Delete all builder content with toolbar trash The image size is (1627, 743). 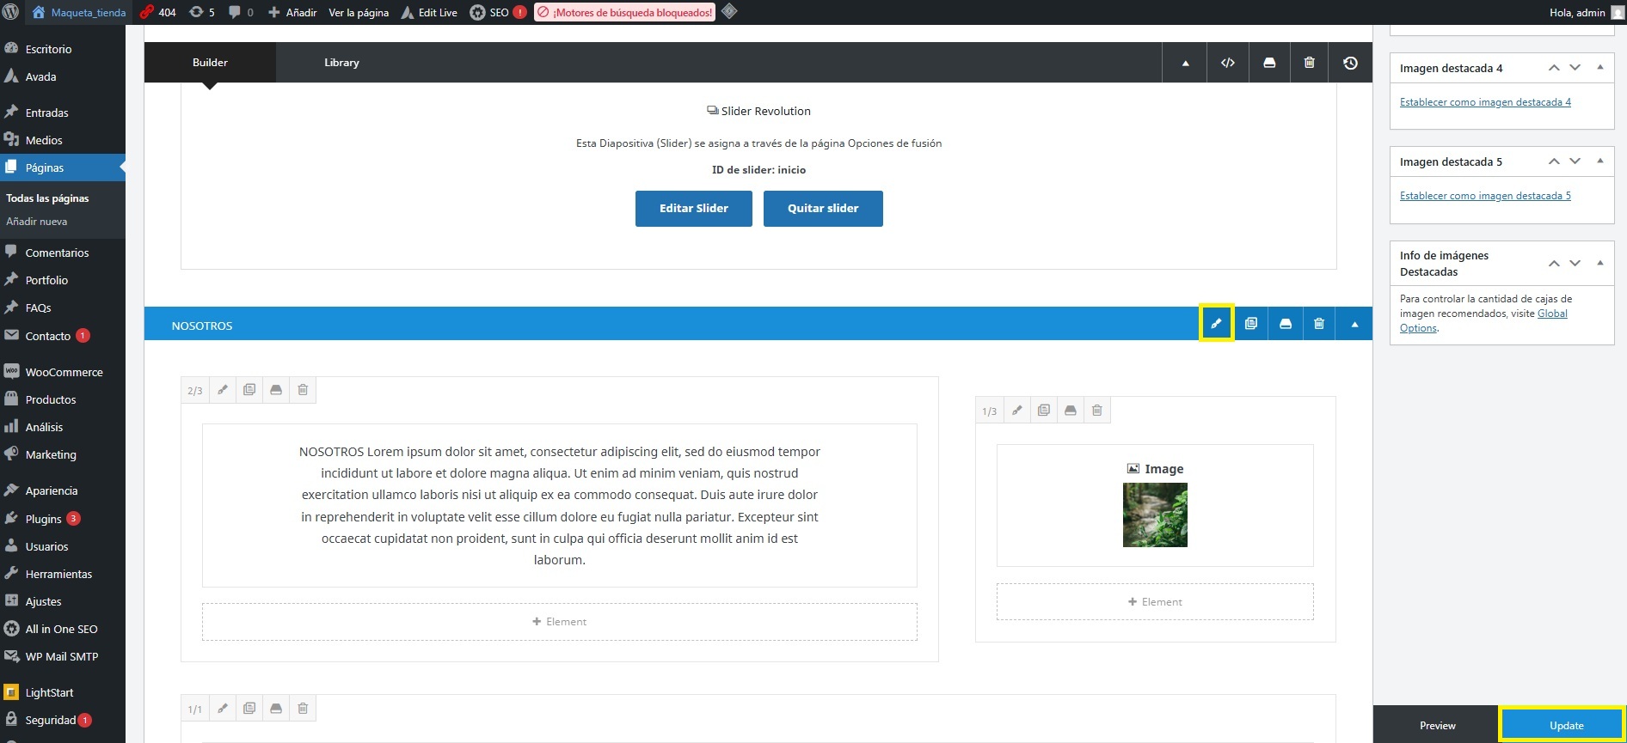pyautogui.click(x=1309, y=63)
